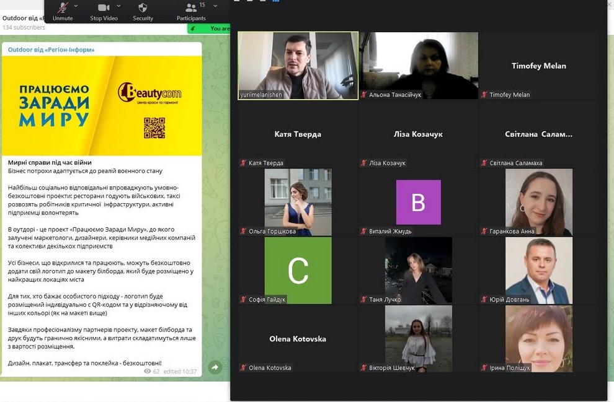This screenshot has height=402, width=614.
Task: Click the views eye icon under the post
Action: [x=148, y=372]
